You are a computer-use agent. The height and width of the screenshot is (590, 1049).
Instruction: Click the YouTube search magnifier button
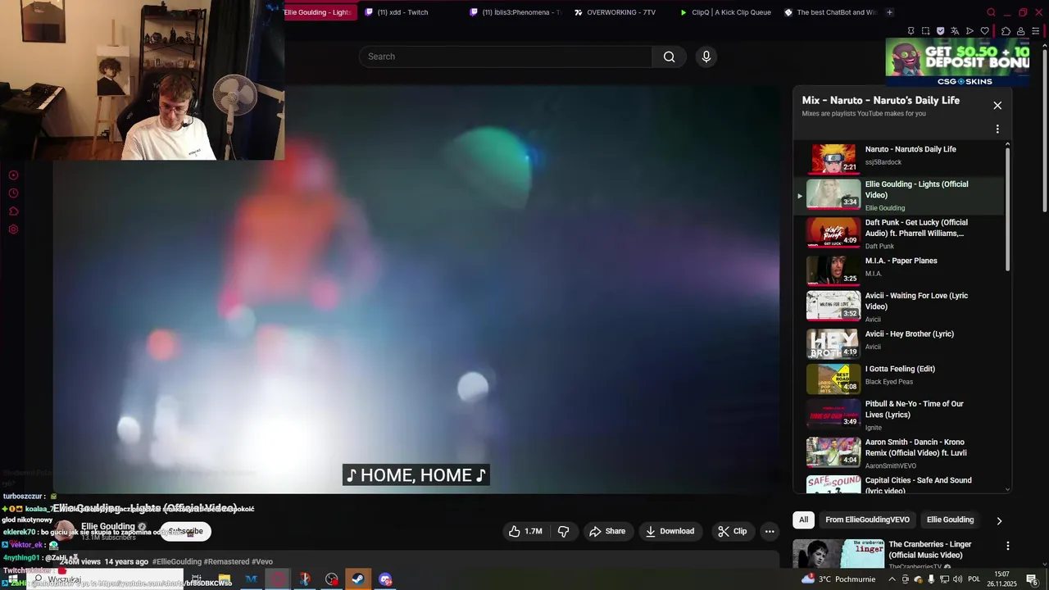coord(669,57)
